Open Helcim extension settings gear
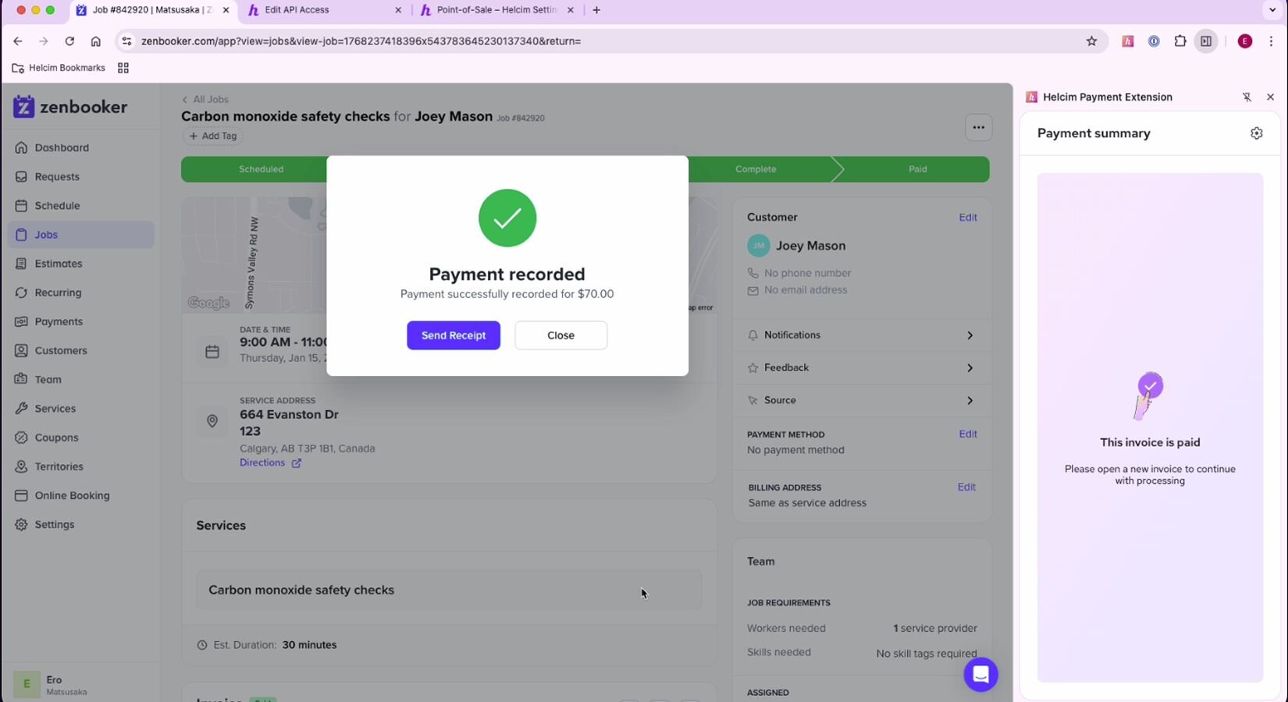The width and height of the screenshot is (1288, 702). tap(1256, 133)
